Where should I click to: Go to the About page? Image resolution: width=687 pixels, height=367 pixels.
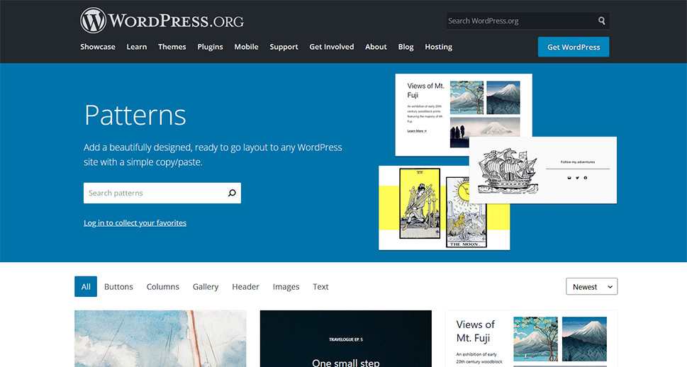coord(376,47)
